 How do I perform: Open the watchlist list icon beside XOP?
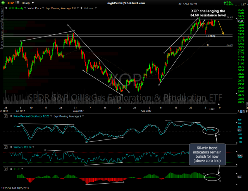pos(17,3)
